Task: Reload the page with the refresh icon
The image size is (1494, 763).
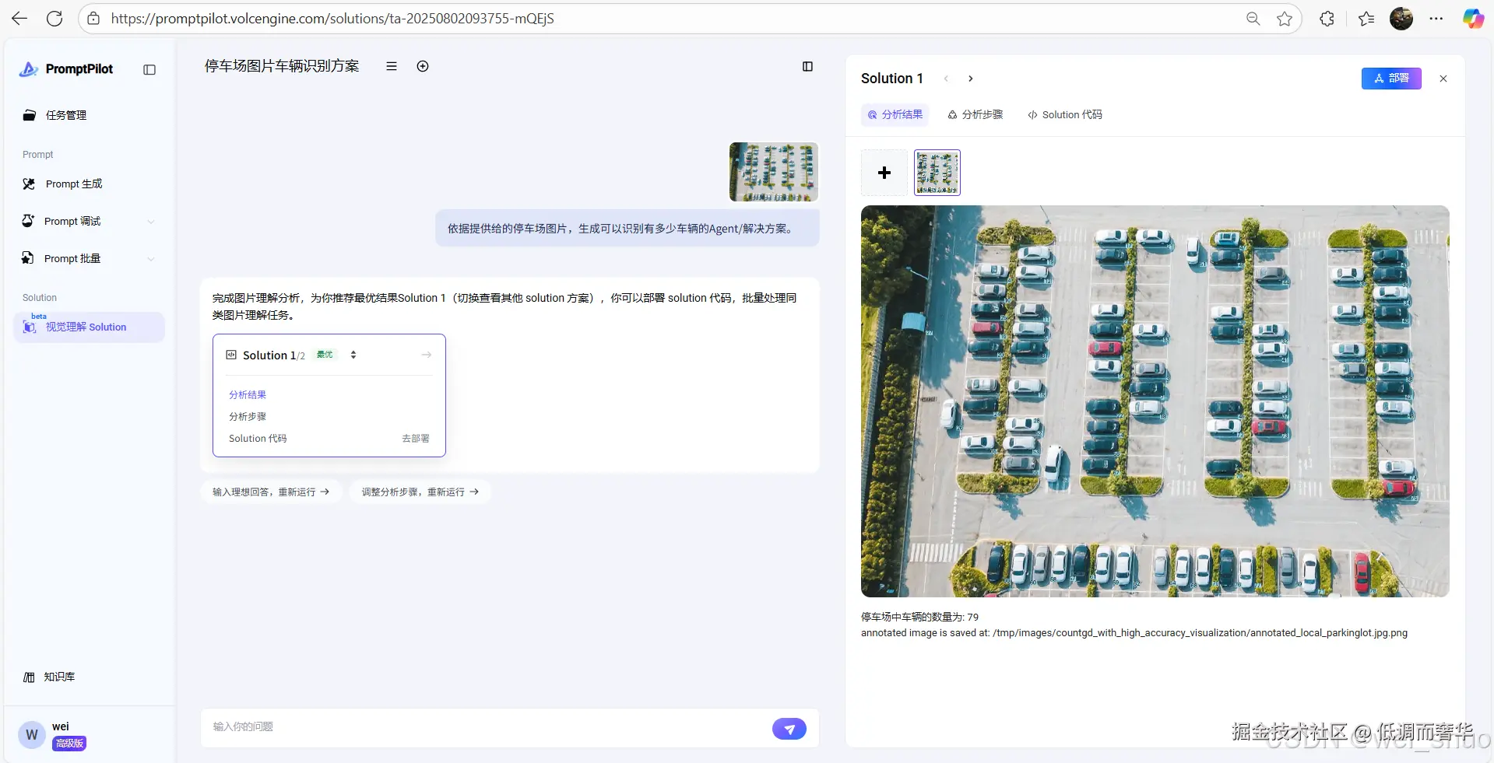Action: tap(54, 18)
